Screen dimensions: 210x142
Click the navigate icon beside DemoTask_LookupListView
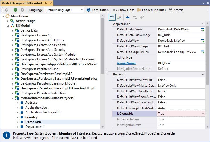203,52
